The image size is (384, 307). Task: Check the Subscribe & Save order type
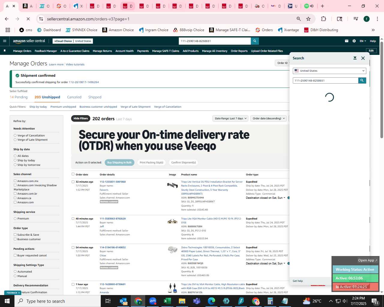tap(15, 235)
